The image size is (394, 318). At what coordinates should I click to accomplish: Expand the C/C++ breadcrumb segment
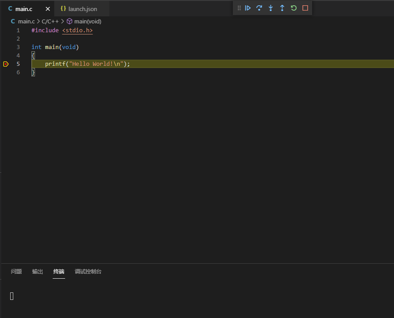click(x=50, y=21)
